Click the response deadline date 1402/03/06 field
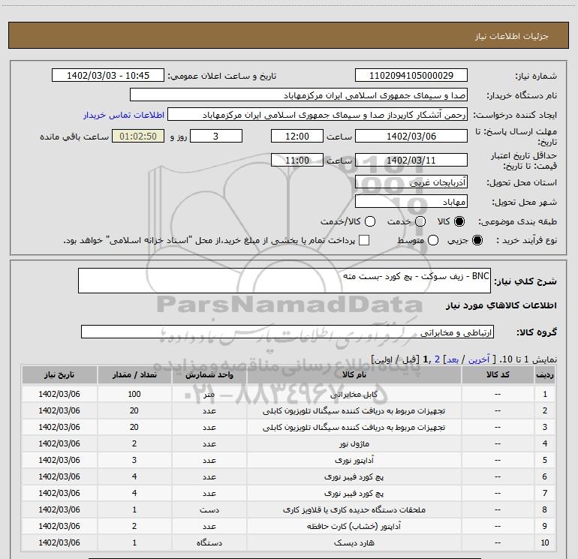Image resolution: width=578 pixels, height=559 pixels. click(x=411, y=136)
